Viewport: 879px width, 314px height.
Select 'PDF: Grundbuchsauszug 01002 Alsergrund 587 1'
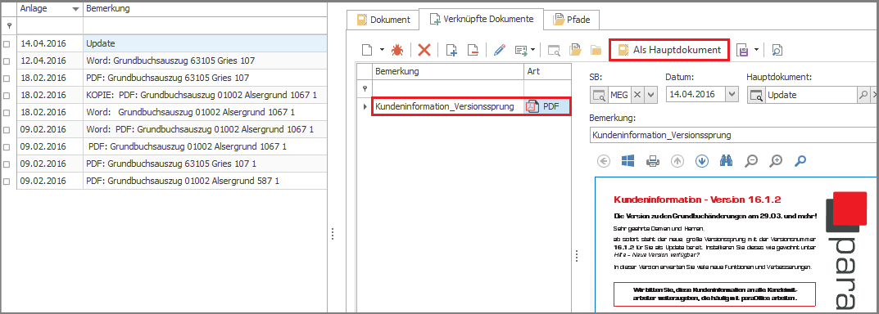point(183,182)
